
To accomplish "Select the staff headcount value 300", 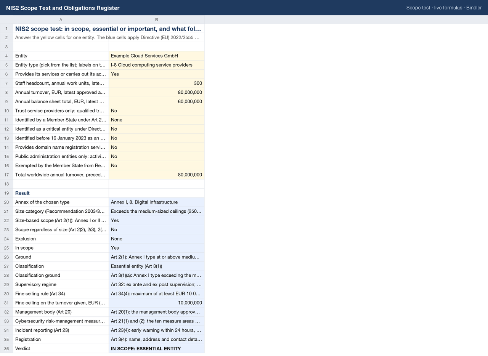I will pos(157,83).
